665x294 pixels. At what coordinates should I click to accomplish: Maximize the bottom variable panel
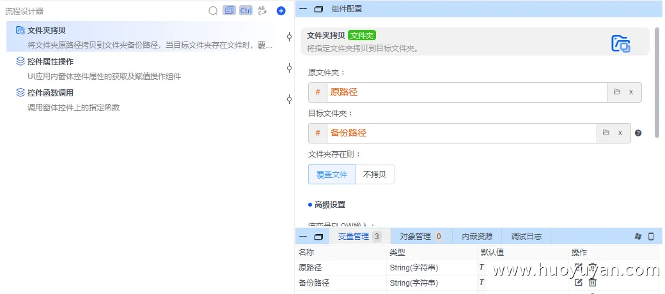coord(318,237)
